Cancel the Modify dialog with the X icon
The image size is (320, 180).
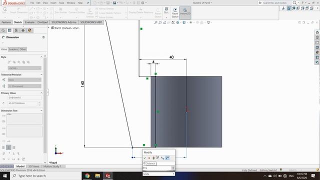click(149, 158)
